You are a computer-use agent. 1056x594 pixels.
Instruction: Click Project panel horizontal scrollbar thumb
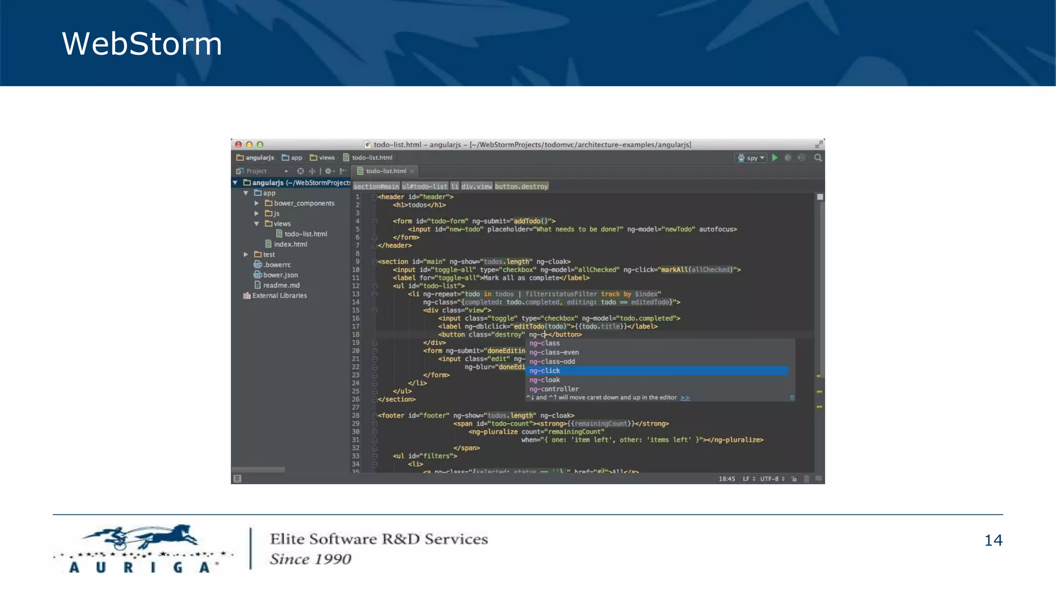(258, 470)
